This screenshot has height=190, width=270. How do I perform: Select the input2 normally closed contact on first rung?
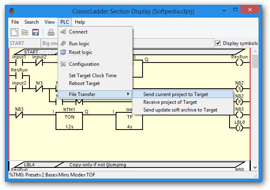point(39,63)
